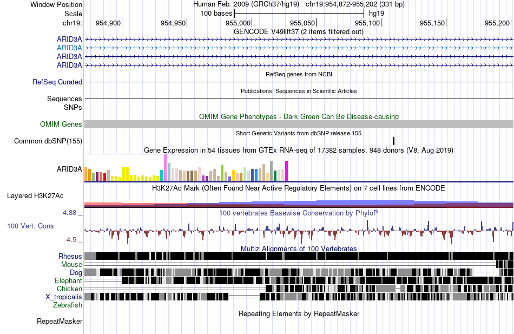Image resolution: width=514 pixels, height=334 pixels.
Task: Select the Chicken alignment row label
Action: click(69, 289)
